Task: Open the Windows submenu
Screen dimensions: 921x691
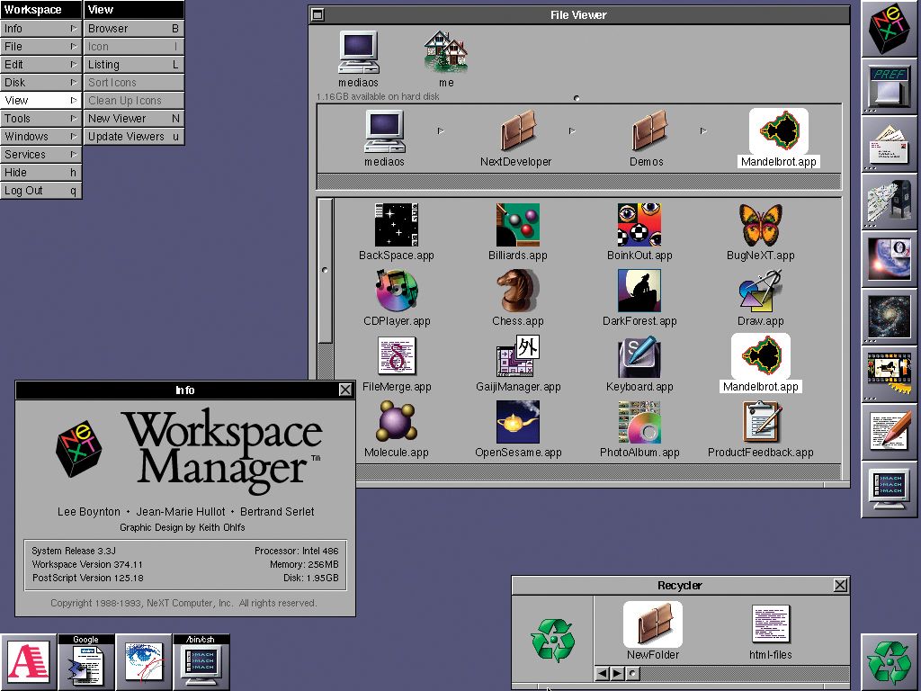Action: tap(40, 137)
